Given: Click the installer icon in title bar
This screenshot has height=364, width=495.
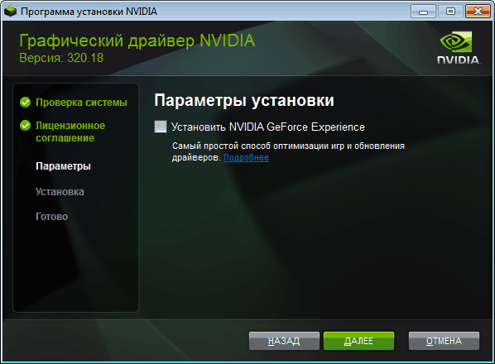Looking at the screenshot, I should pos(10,11).
